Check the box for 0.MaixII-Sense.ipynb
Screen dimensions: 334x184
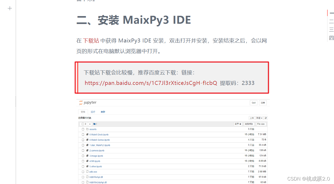click(x=83, y=140)
